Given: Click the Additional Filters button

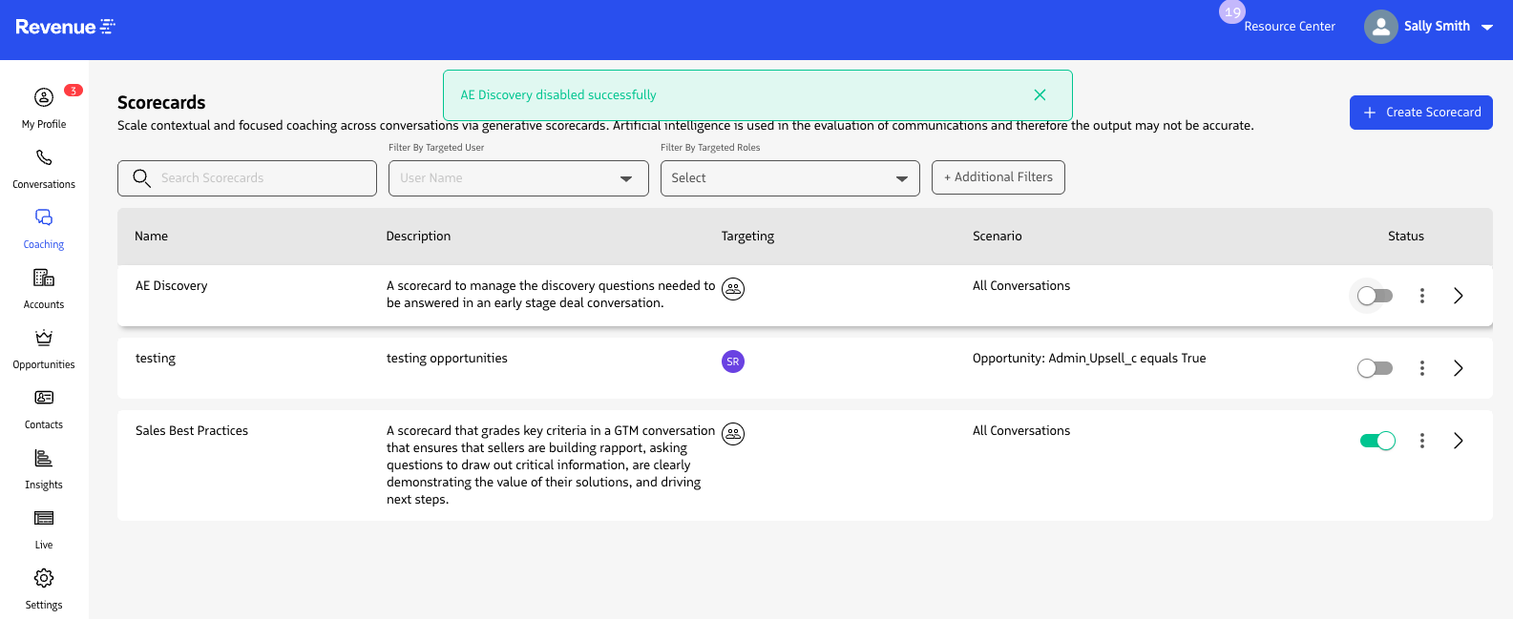Looking at the screenshot, I should click(998, 177).
